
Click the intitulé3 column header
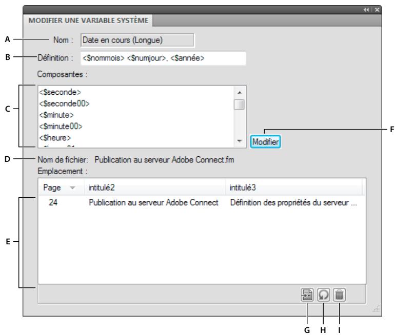[294, 187]
